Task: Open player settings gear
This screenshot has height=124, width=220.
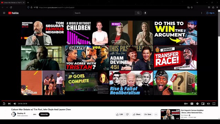Action: click(x=197, y=104)
